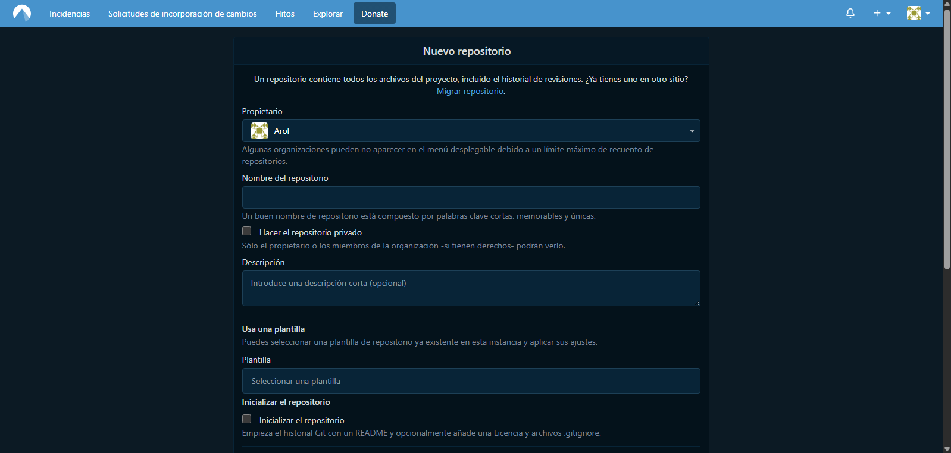Click Arol's avatar in the owner field
The width and height of the screenshot is (951, 453).
[x=259, y=131]
